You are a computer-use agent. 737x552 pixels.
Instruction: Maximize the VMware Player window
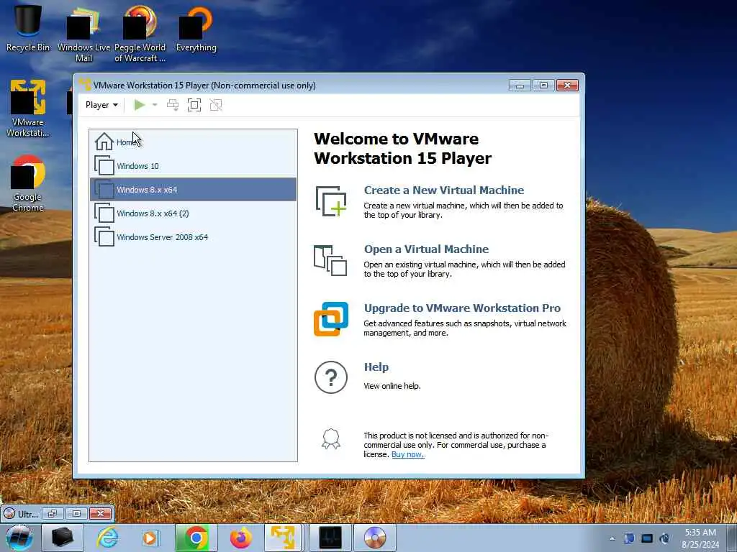[543, 86]
